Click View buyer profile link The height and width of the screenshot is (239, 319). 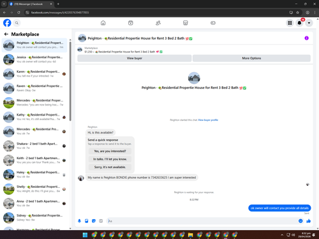(x=208, y=120)
